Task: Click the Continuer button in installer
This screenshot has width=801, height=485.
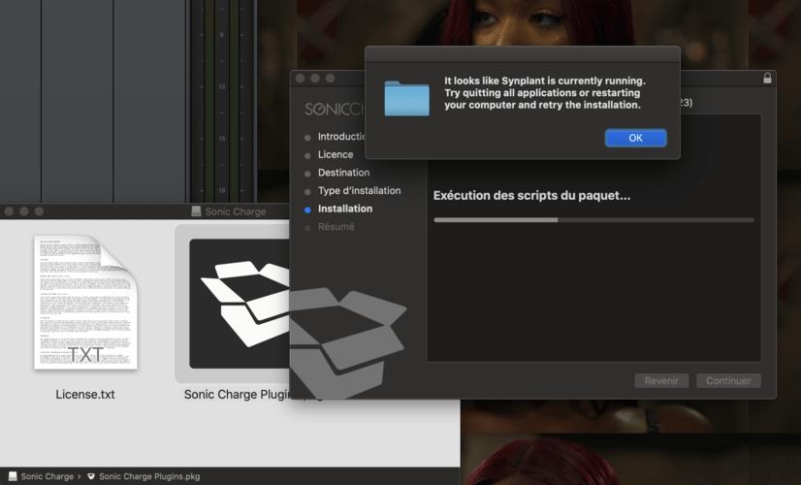Action: (x=728, y=381)
